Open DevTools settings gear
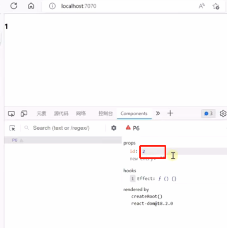The height and width of the screenshot is (228, 227). [x=223, y=114]
